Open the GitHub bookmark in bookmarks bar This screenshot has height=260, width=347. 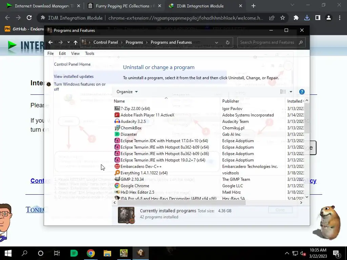(x=24, y=29)
